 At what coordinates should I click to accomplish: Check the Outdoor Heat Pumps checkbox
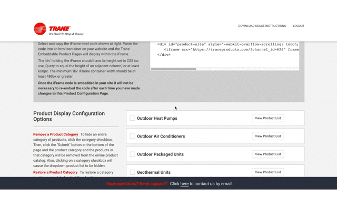(x=132, y=118)
